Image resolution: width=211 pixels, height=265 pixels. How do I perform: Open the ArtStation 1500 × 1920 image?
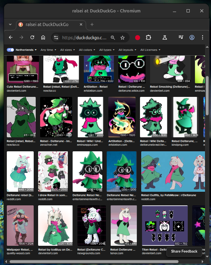click(x=122, y=117)
